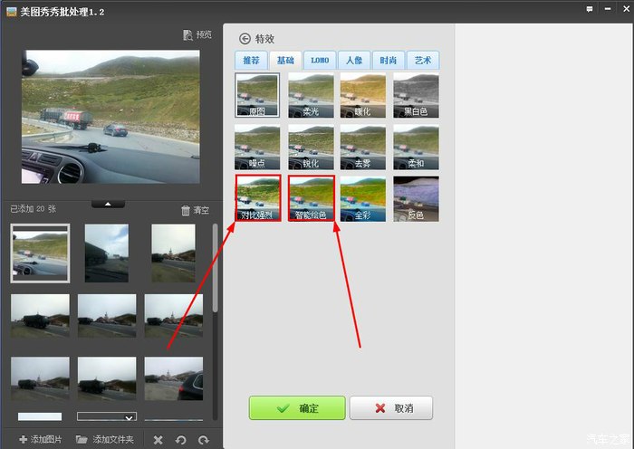
Task: Click the 添加文件夹 folder icon
Action: pyautogui.click(x=82, y=439)
